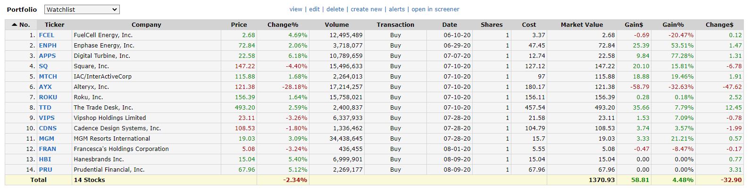Click the edit portfolio link
The image size is (751, 190).
(x=314, y=9)
